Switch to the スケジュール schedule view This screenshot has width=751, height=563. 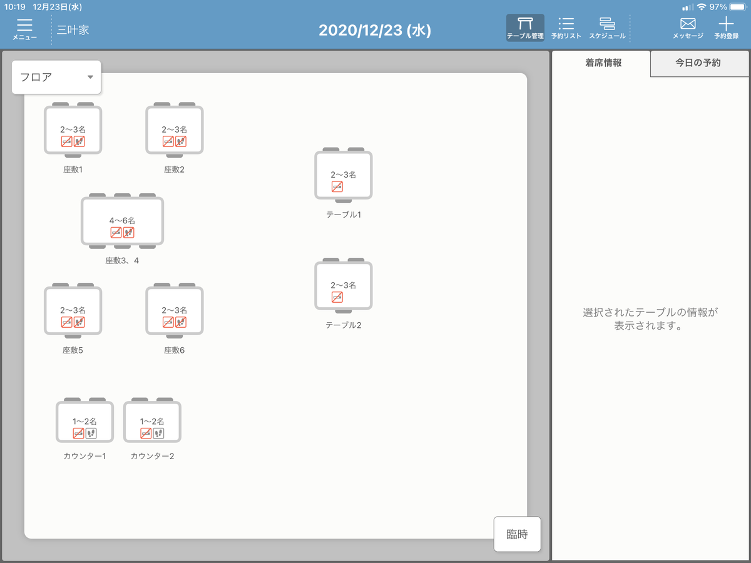(x=606, y=28)
